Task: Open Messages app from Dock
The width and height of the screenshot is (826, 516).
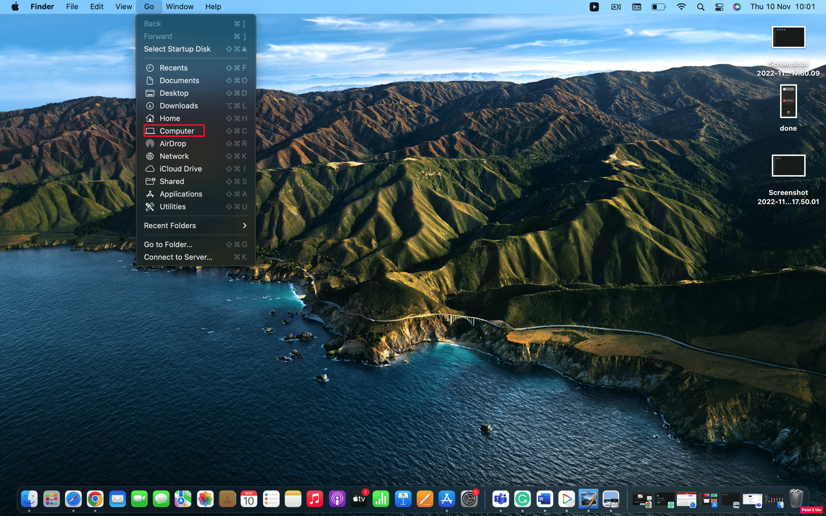Action: click(x=161, y=499)
